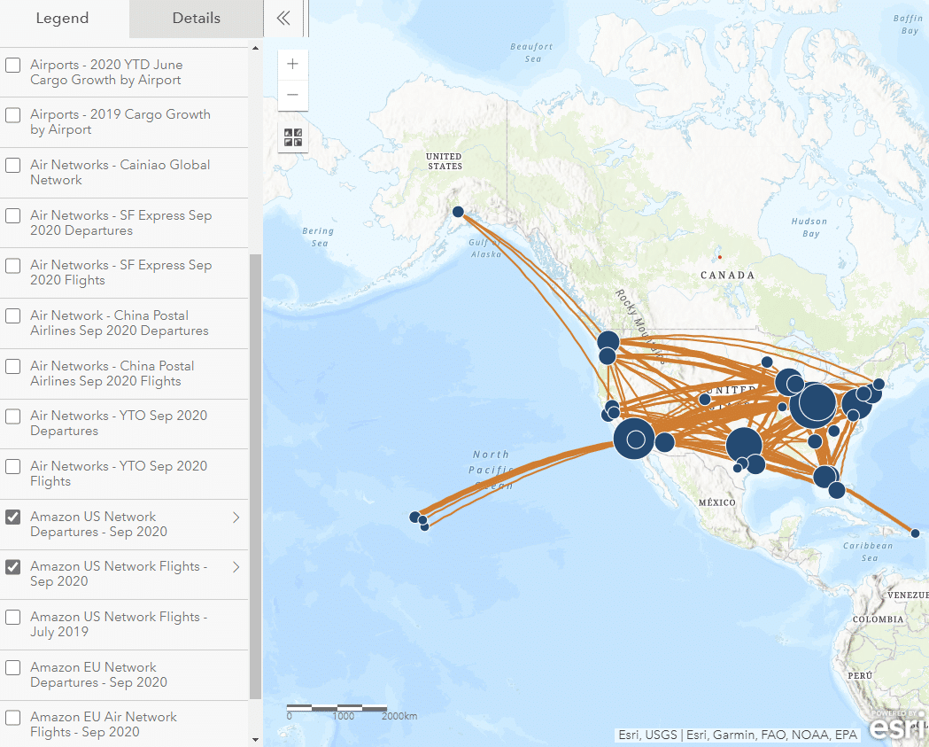This screenshot has width=929, height=747.
Task: Zoom in on the map
Action: pos(292,64)
